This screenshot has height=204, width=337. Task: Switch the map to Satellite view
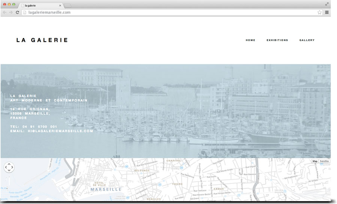(x=324, y=161)
